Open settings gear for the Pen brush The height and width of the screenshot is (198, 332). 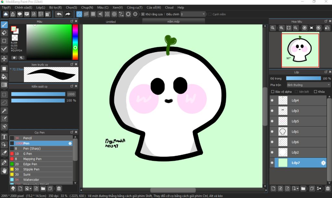[70, 143]
